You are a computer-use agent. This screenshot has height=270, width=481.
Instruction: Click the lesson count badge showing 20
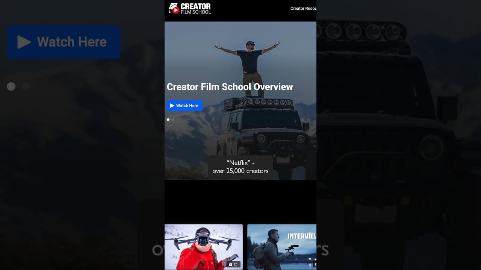(x=233, y=264)
